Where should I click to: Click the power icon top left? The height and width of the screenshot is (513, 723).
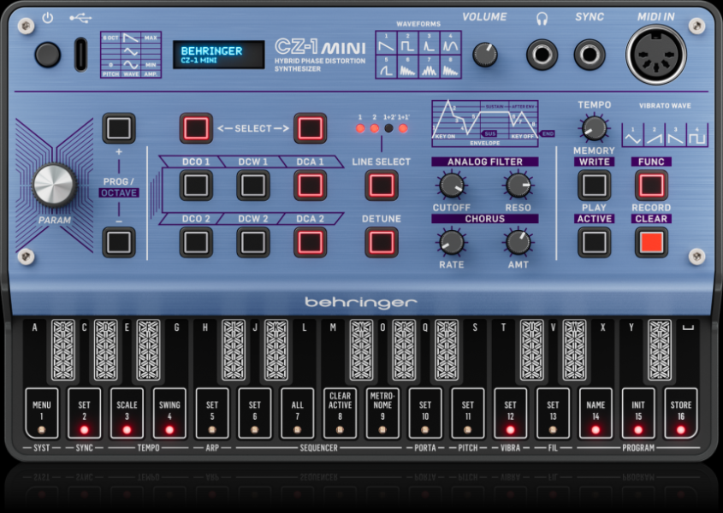click(x=47, y=15)
